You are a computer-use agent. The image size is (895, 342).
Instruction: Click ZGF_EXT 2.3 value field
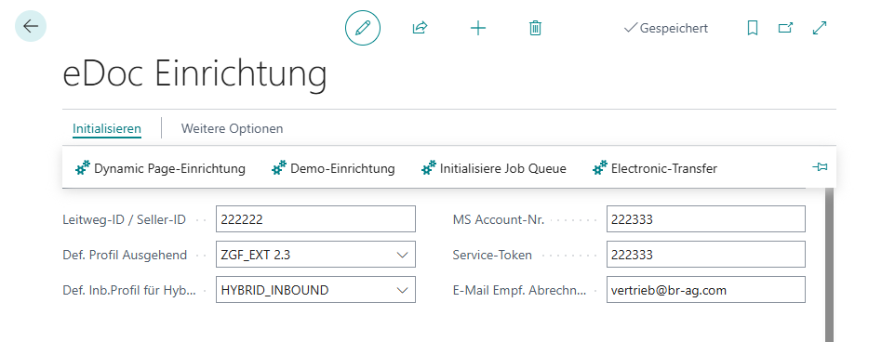click(x=315, y=255)
